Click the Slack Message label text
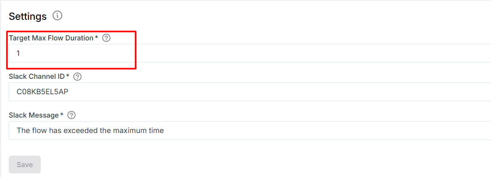 pyautogui.click(x=34, y=115)
